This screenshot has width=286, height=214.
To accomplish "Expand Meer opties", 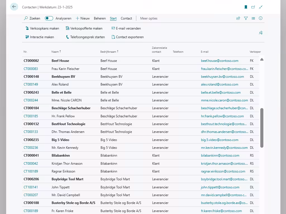I will [x=149, y=18].
